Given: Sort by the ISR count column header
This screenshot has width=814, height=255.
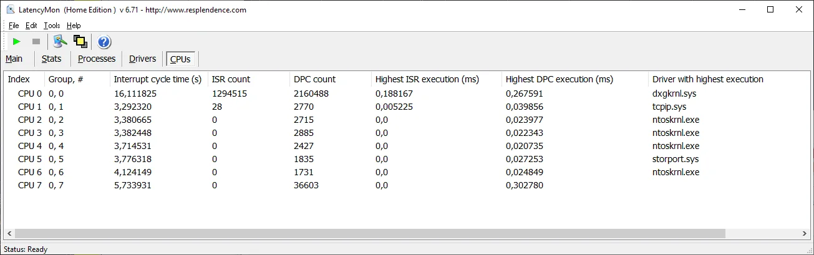Looking at the screenshot, I should [x=249, y=79].
